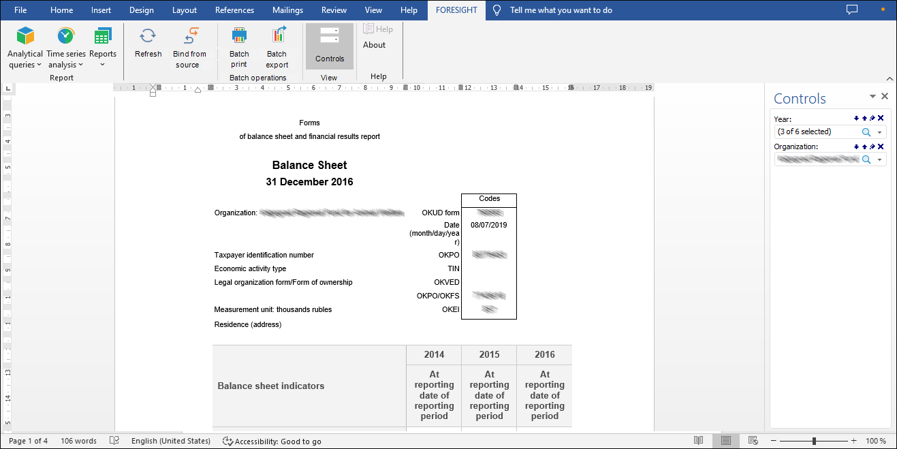Click About in Help group
897x449 pixels.
point(374,45)
